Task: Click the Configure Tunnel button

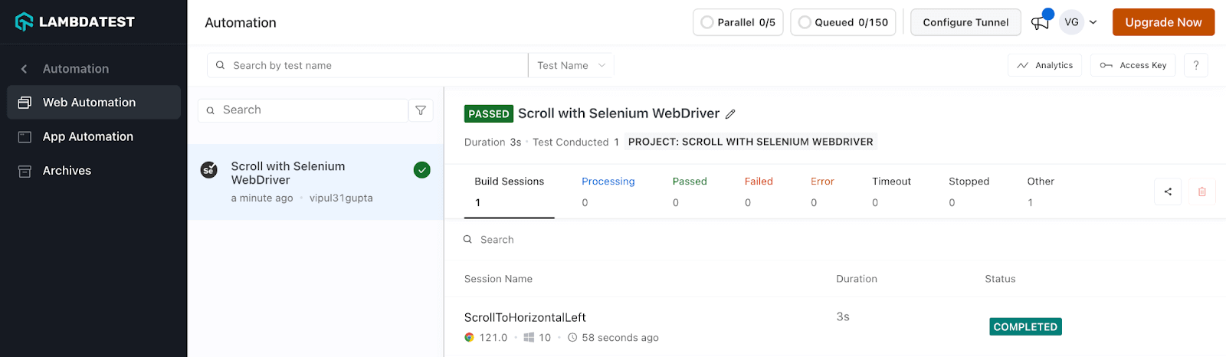Action: pyautogui.click(x=965, y=22)
